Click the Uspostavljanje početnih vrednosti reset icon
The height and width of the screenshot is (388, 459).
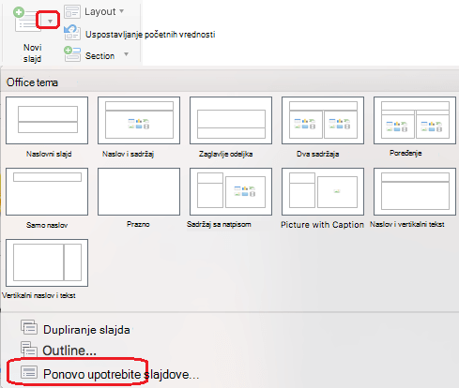point(72,33)
